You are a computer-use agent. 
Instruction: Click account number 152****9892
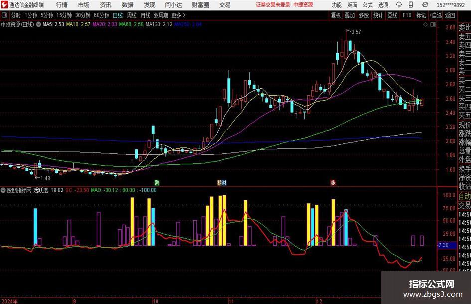[450, 5]
